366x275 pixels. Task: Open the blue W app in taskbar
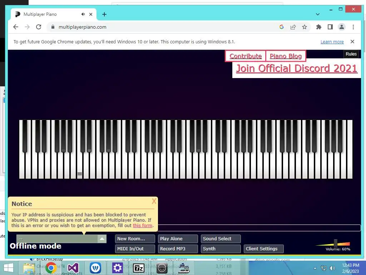(95, 268)
